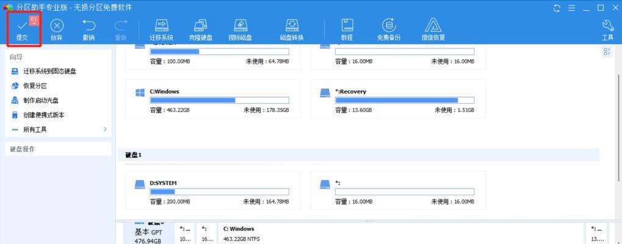This screenshot has width=622, height=244.
Task: Click the 提交 apply checkmark button
Action: 23,29
